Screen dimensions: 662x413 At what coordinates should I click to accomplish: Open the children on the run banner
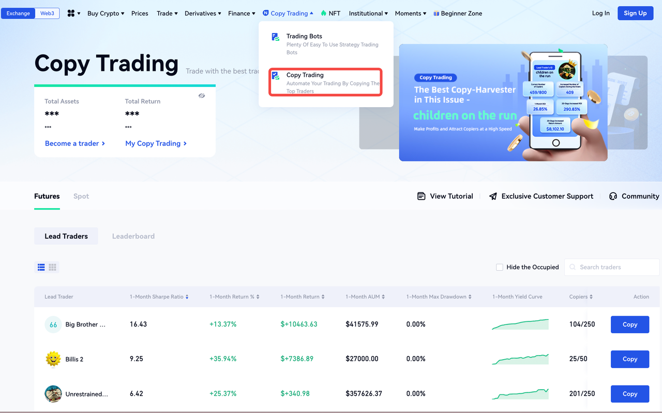click(x=503, y=102)
